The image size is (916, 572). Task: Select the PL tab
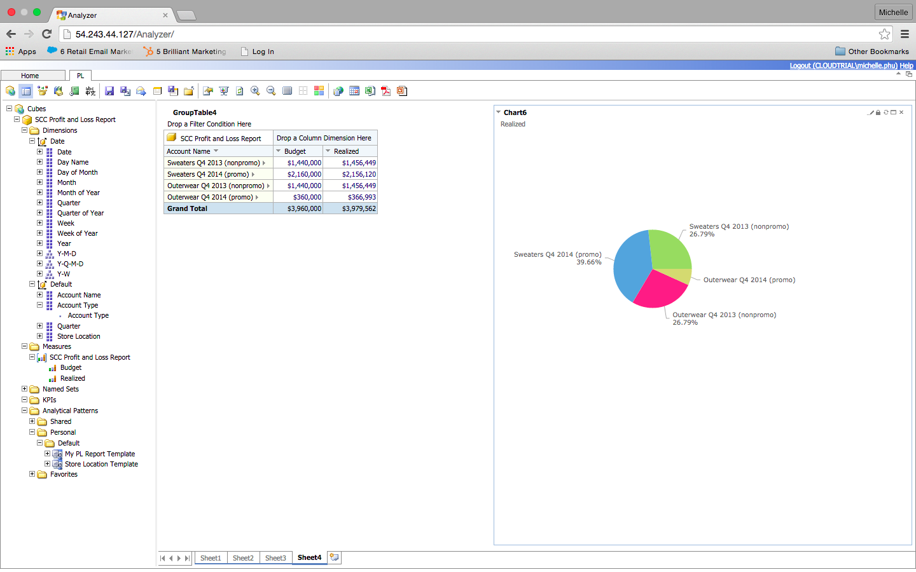pos(80,76)
